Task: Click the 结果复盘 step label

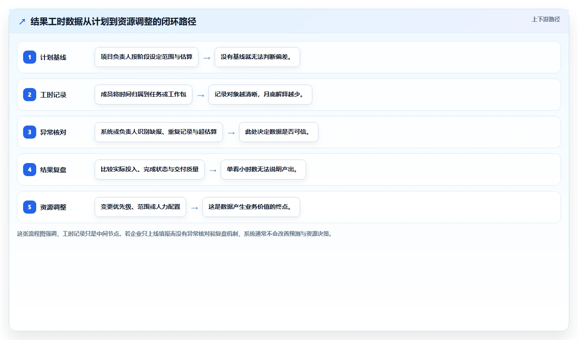Action: (x=53, y=170)
